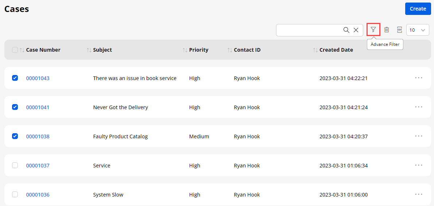The height and width of the screenshot is (206, 434).
Task: Sort by Subject arrows icon
Action: pos(89,50)
